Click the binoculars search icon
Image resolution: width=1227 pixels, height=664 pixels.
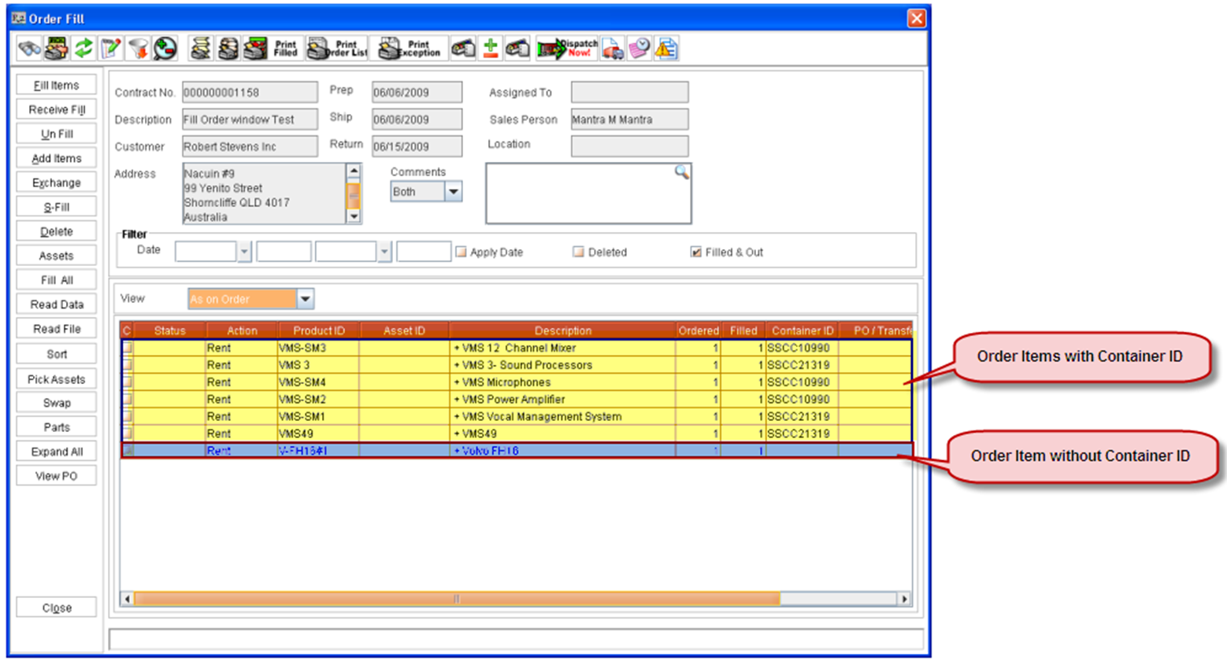(x=30, y=49)
